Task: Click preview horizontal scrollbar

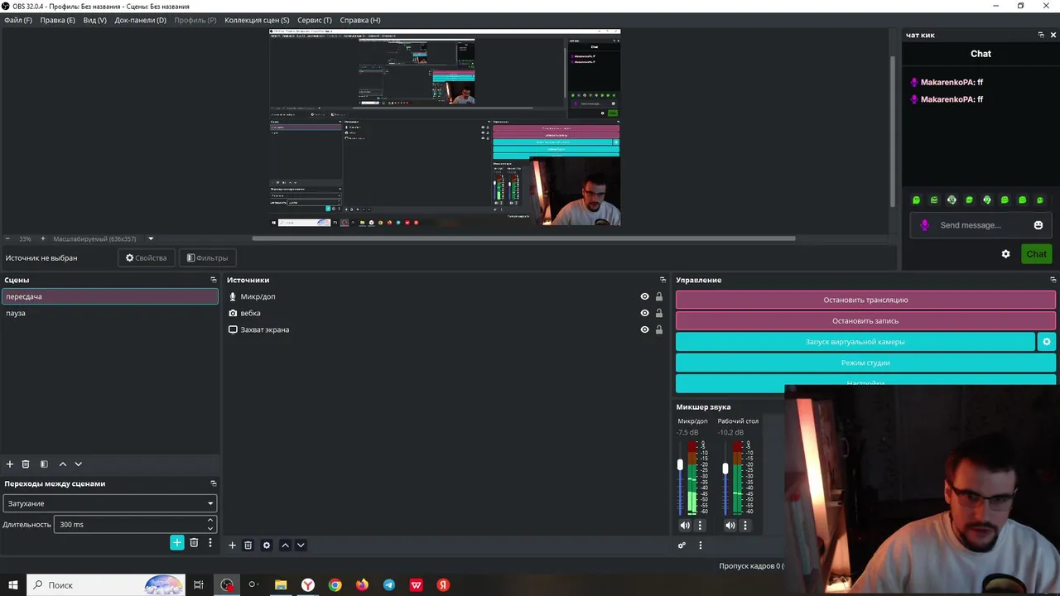Action: (523, 238)
